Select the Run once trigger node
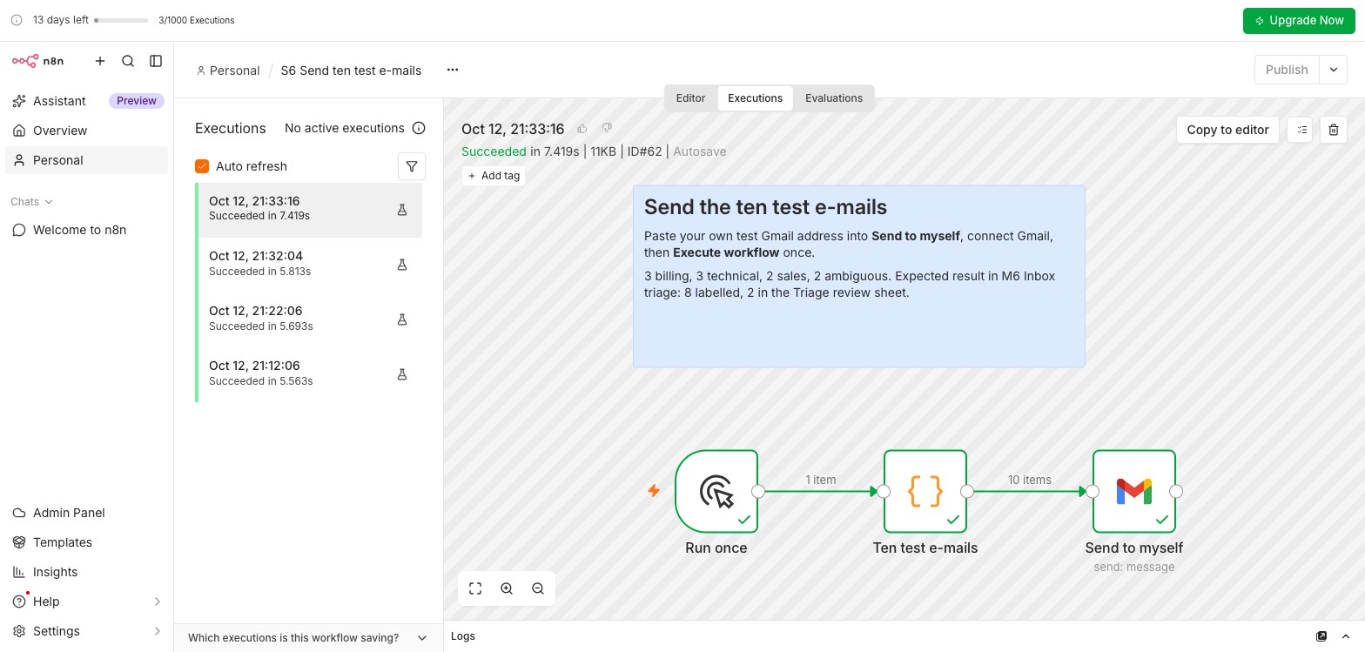This screenshot has width=1365, height=652. (x=716, y=491)
